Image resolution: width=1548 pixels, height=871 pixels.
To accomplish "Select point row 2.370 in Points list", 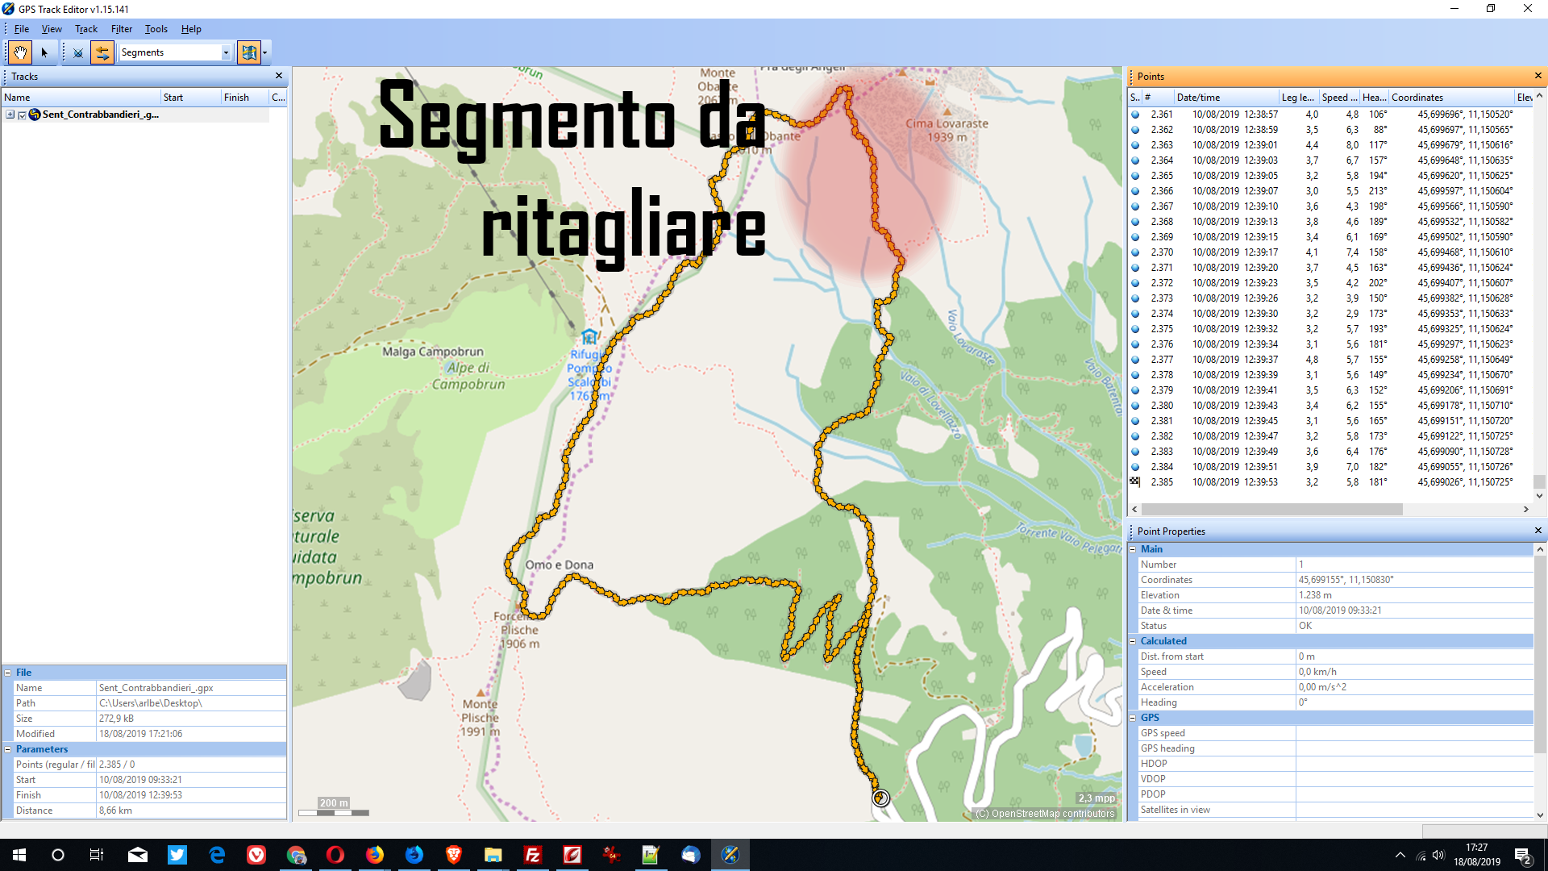I will tap(1330, 252).
